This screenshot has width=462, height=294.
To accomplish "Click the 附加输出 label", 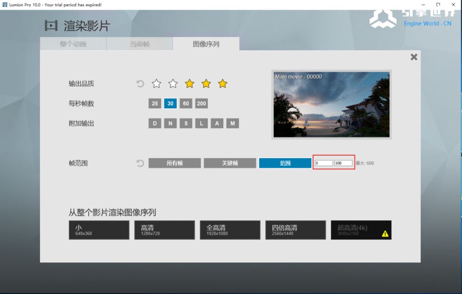I will click(x=81, y=123).
